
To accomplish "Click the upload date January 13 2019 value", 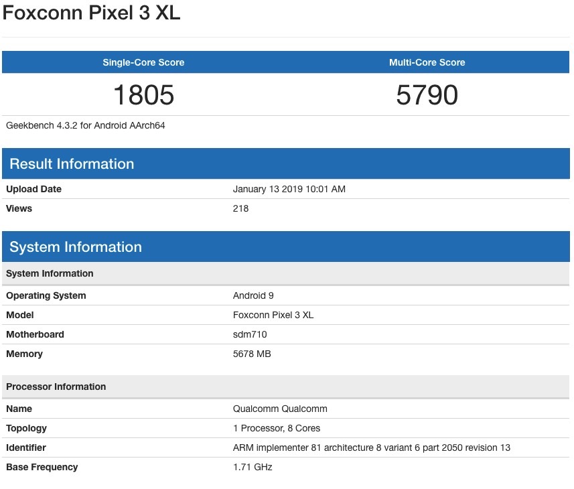I will [289, 189].
